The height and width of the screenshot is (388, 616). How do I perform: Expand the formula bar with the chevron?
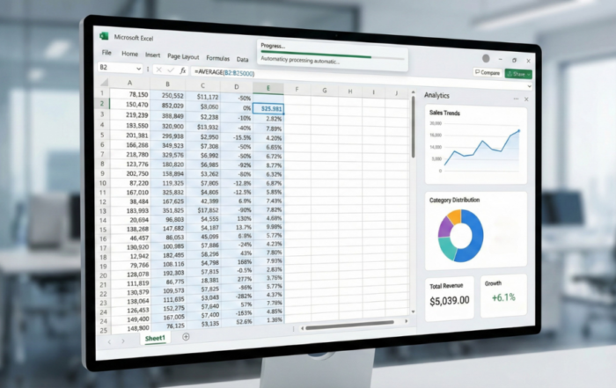point(529,86)
